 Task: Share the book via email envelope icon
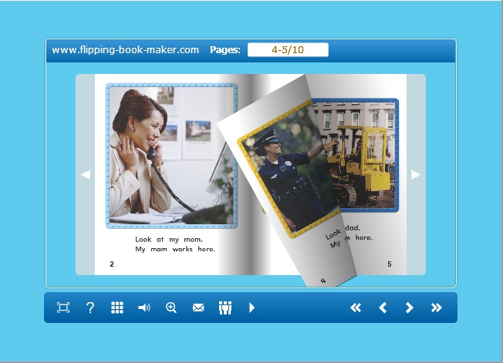click(x=198, y=308)
